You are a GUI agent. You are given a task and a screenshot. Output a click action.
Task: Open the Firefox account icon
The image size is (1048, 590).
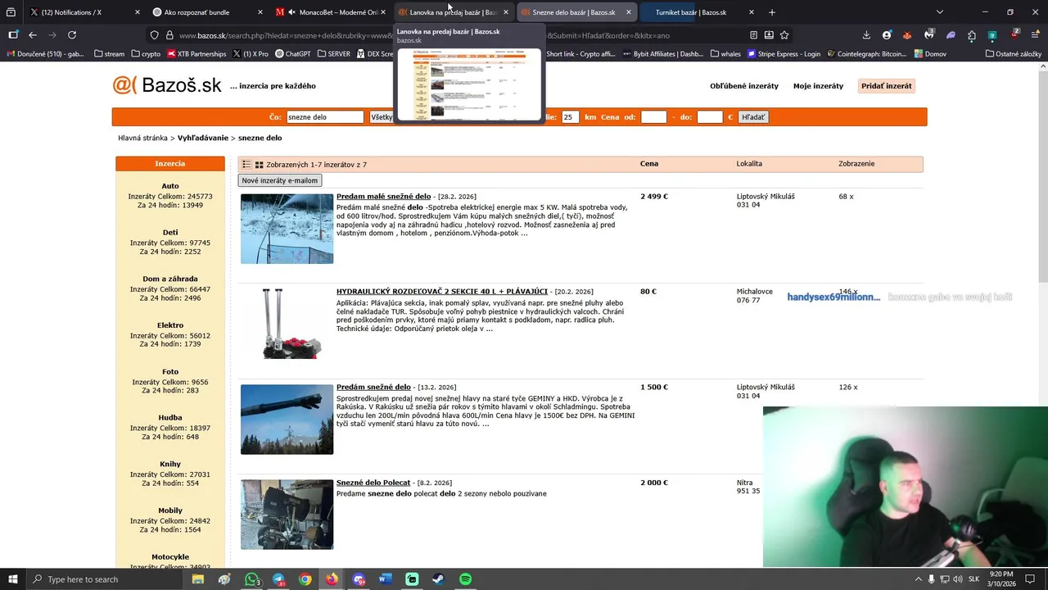click(x=887, y=35)
